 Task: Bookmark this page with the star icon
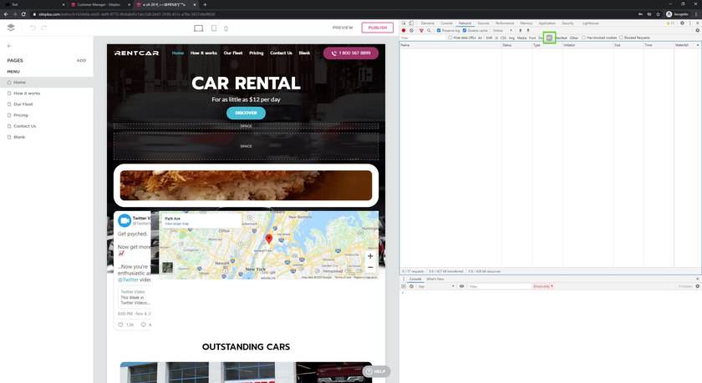click(658, 14)
